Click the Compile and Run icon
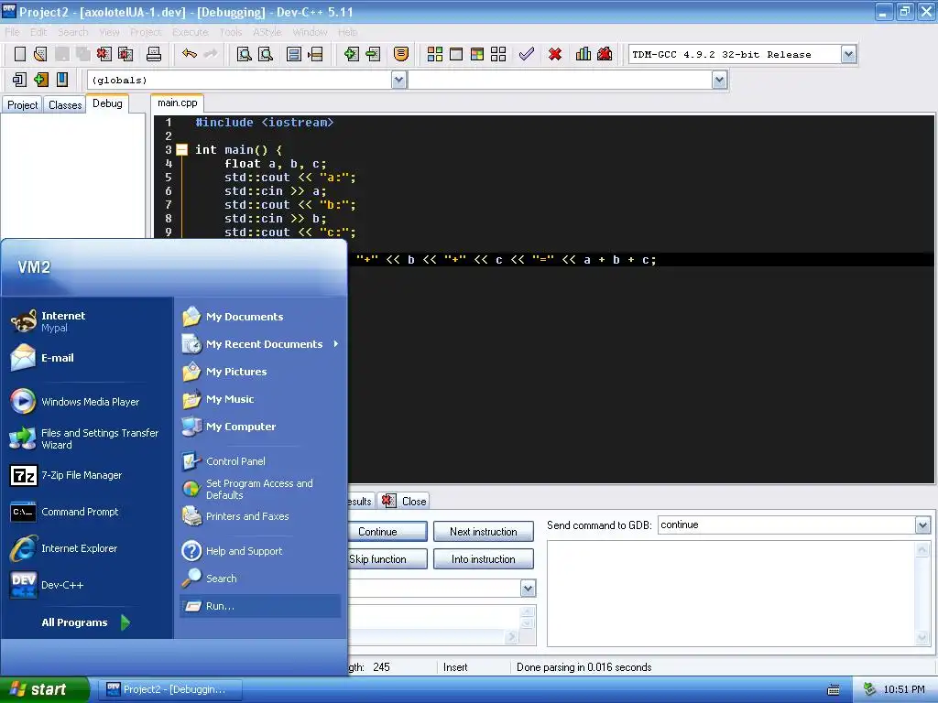This screenshot has height=703, width=938. click(476, 54)
